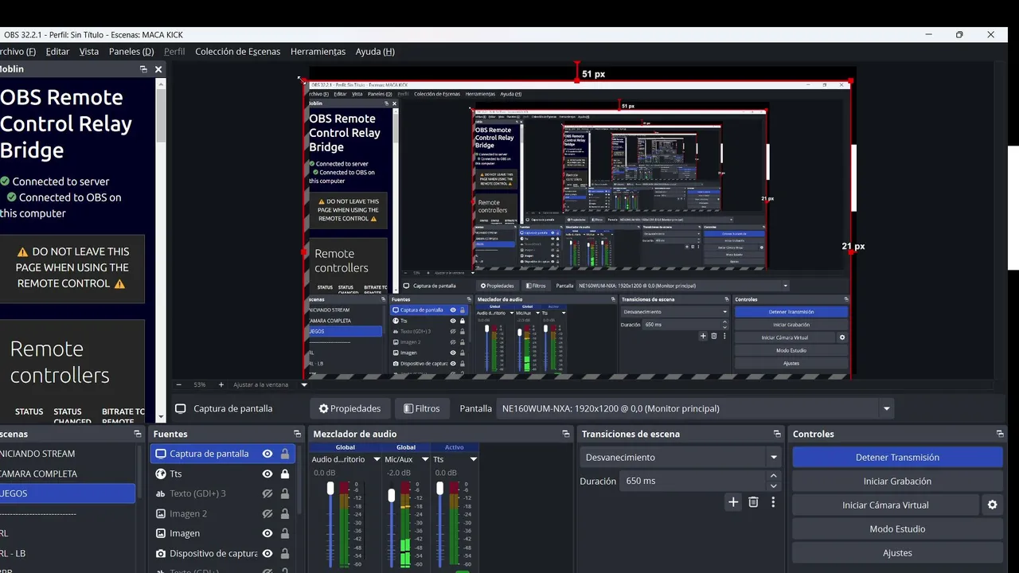Click Detener Transmisión button
The width and height of the screenshot is (1019, 573).
[x=897, y=458]
